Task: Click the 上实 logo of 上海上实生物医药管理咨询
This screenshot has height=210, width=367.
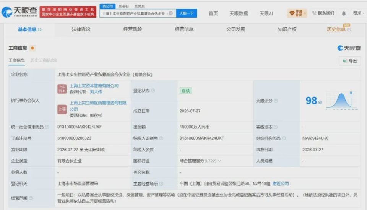Action: click(62, 109)
